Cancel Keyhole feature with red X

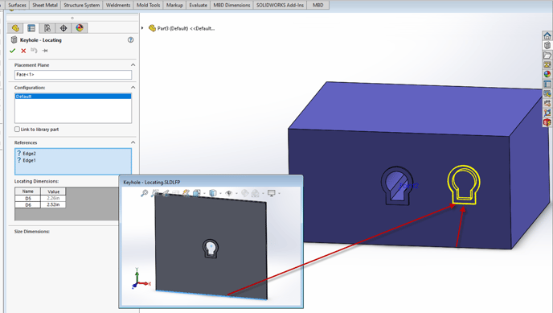pyautogui.click(x=23, y=51)
